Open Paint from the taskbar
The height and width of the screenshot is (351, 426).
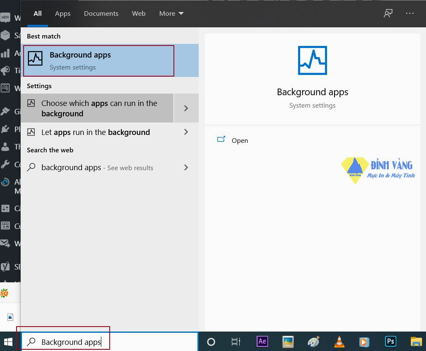(313, 341)
